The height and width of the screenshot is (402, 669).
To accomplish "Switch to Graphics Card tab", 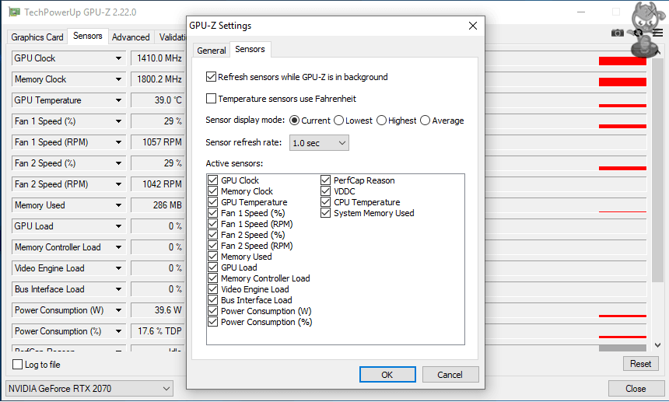I will 37,37.
